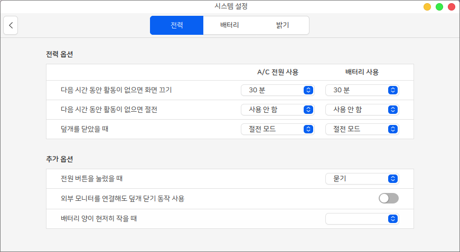Open the empty low battery action dropdown

click(362, 219)
